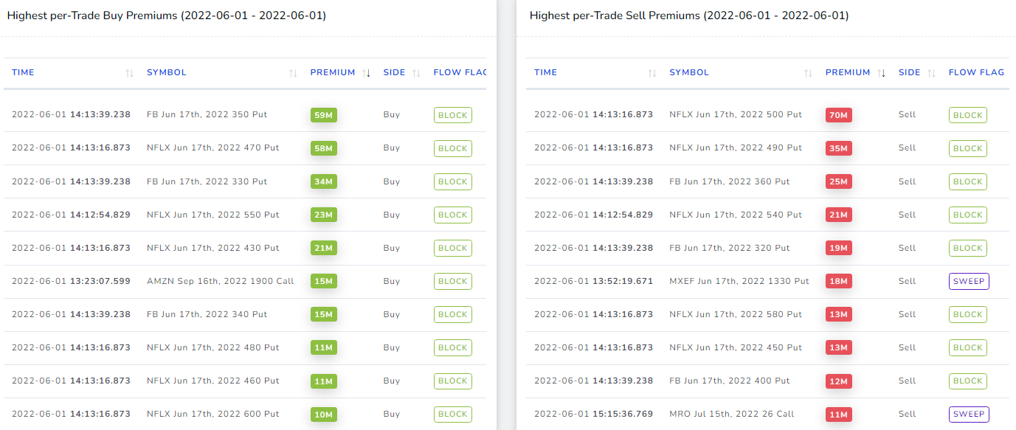
Task: Click the 18M sell premium badge
Action: (839, 281)
